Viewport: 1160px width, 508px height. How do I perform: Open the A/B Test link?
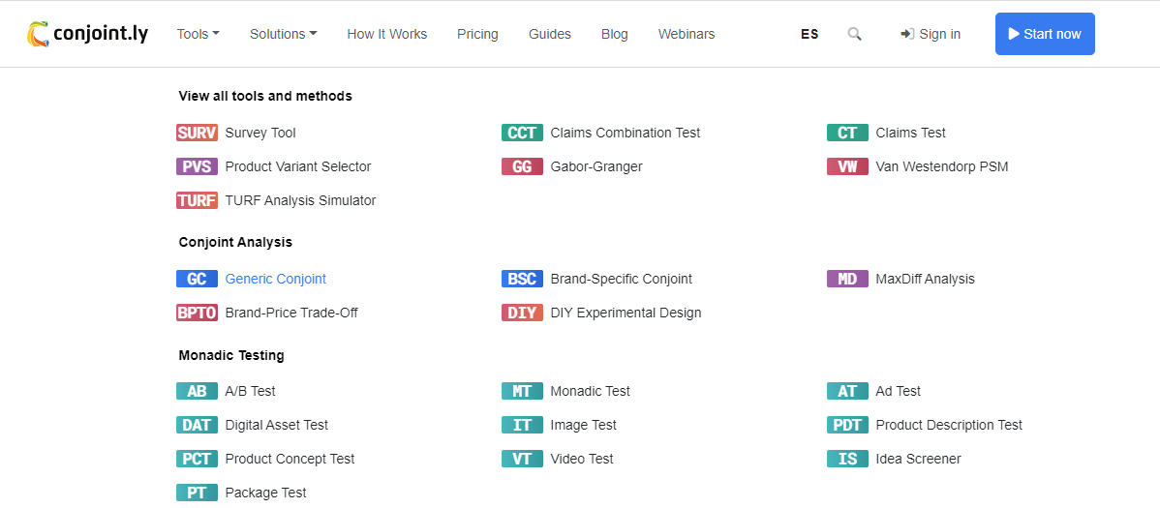tap(250, 391)
